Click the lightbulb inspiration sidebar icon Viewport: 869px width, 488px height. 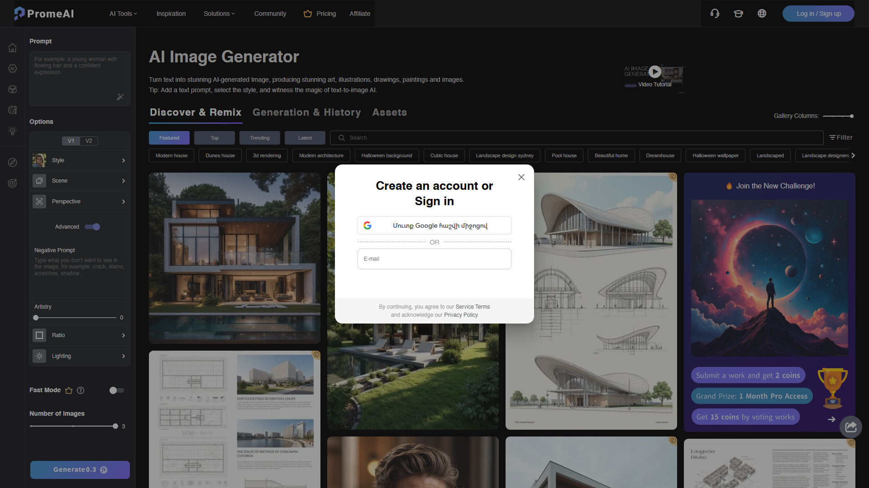12,131
